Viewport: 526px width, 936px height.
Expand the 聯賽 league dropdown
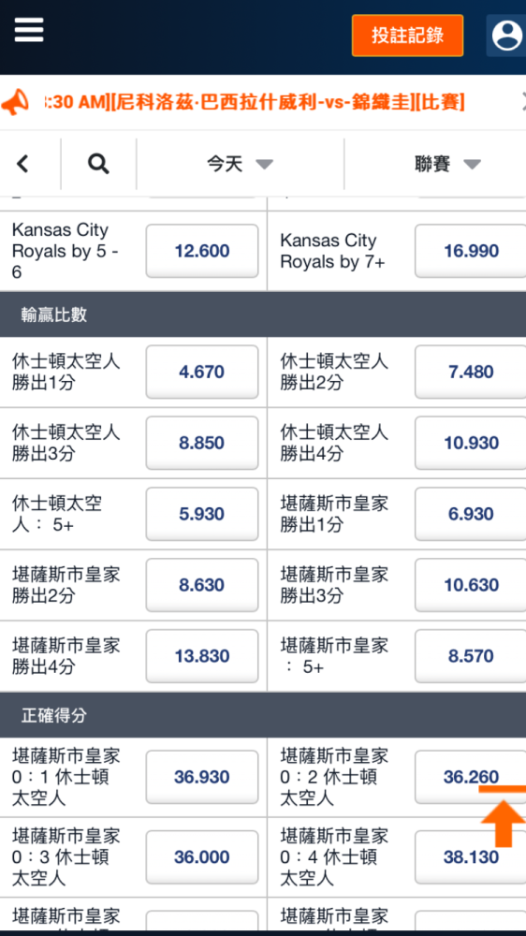[x=447, y=164]
